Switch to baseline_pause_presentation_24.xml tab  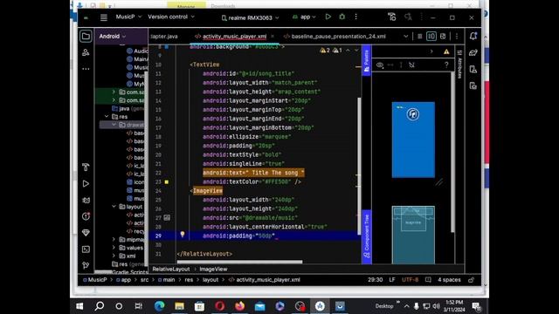point(335,37)
